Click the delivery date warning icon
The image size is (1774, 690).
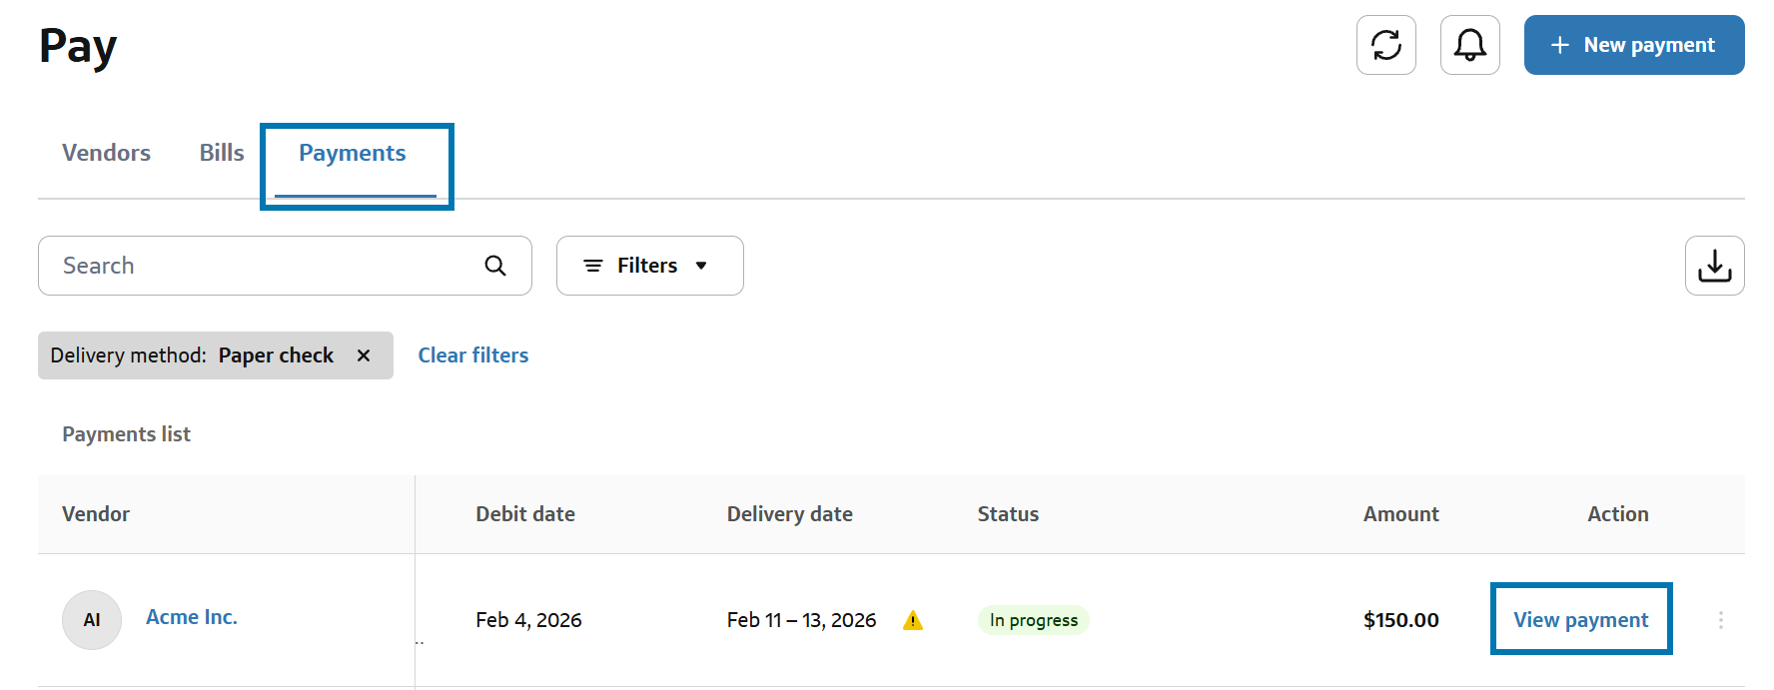coord(913,621)
